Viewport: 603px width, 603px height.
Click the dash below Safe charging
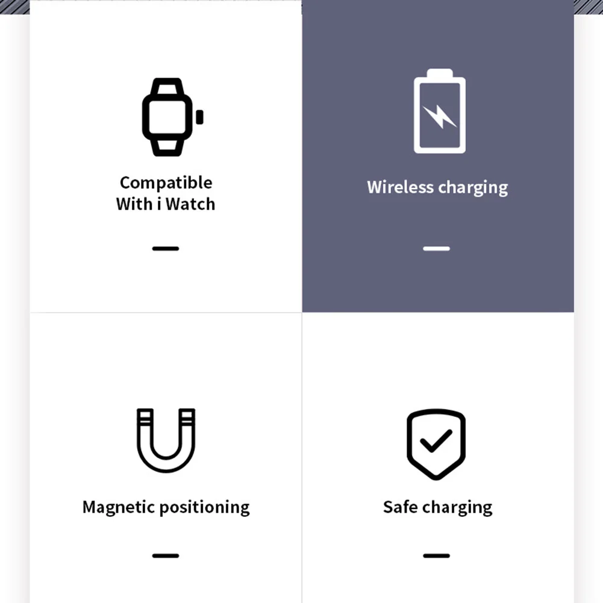[437, 555]
